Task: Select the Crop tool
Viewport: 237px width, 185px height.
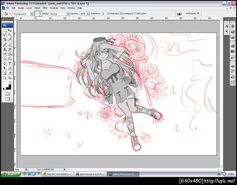Action: tap(5, 39)
